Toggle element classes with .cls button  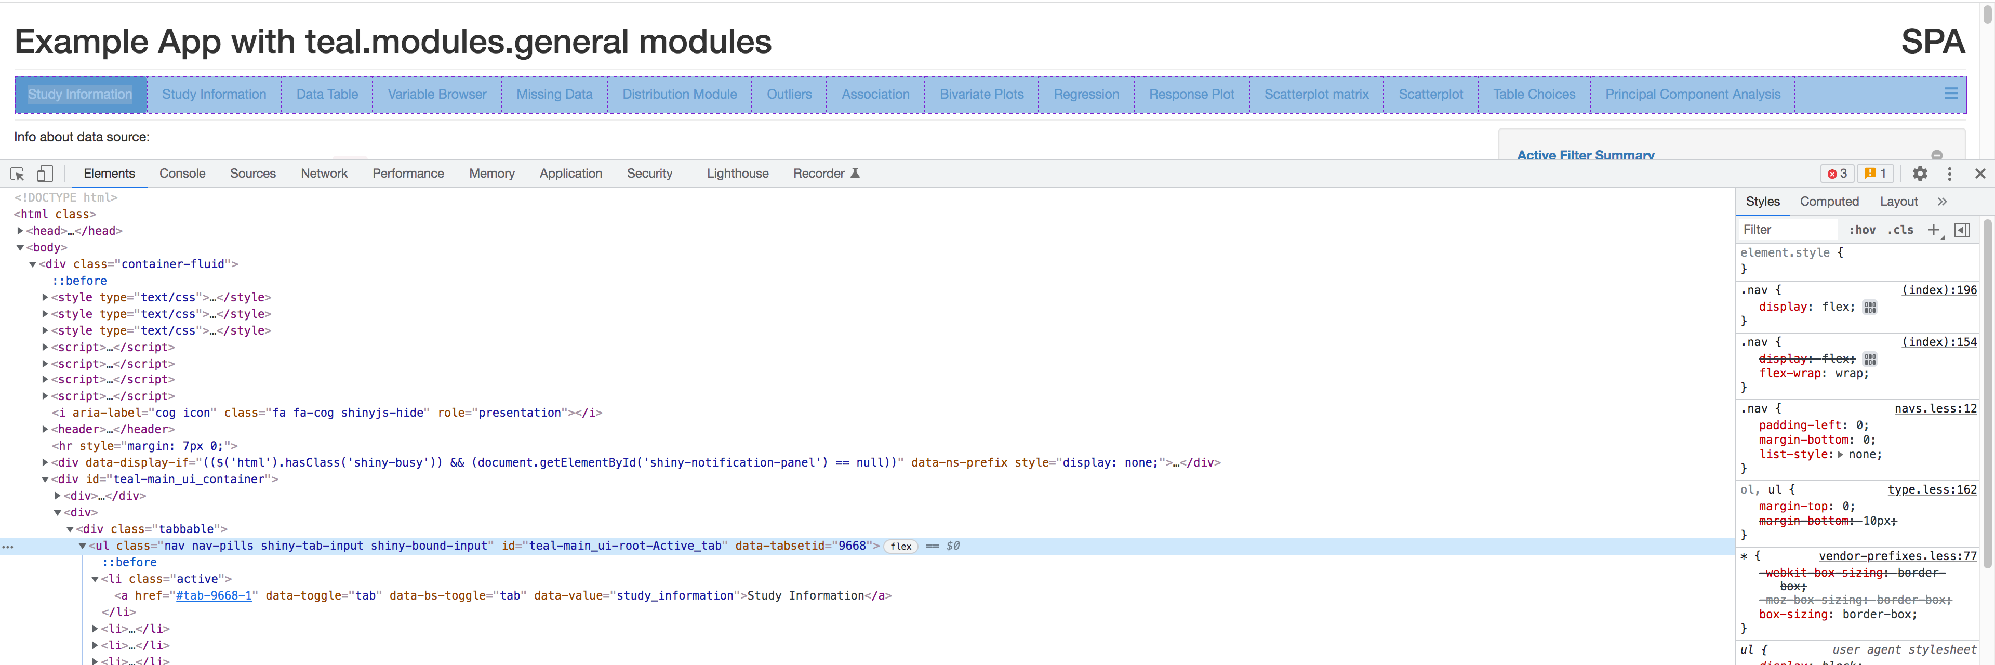pos(1900,230)
